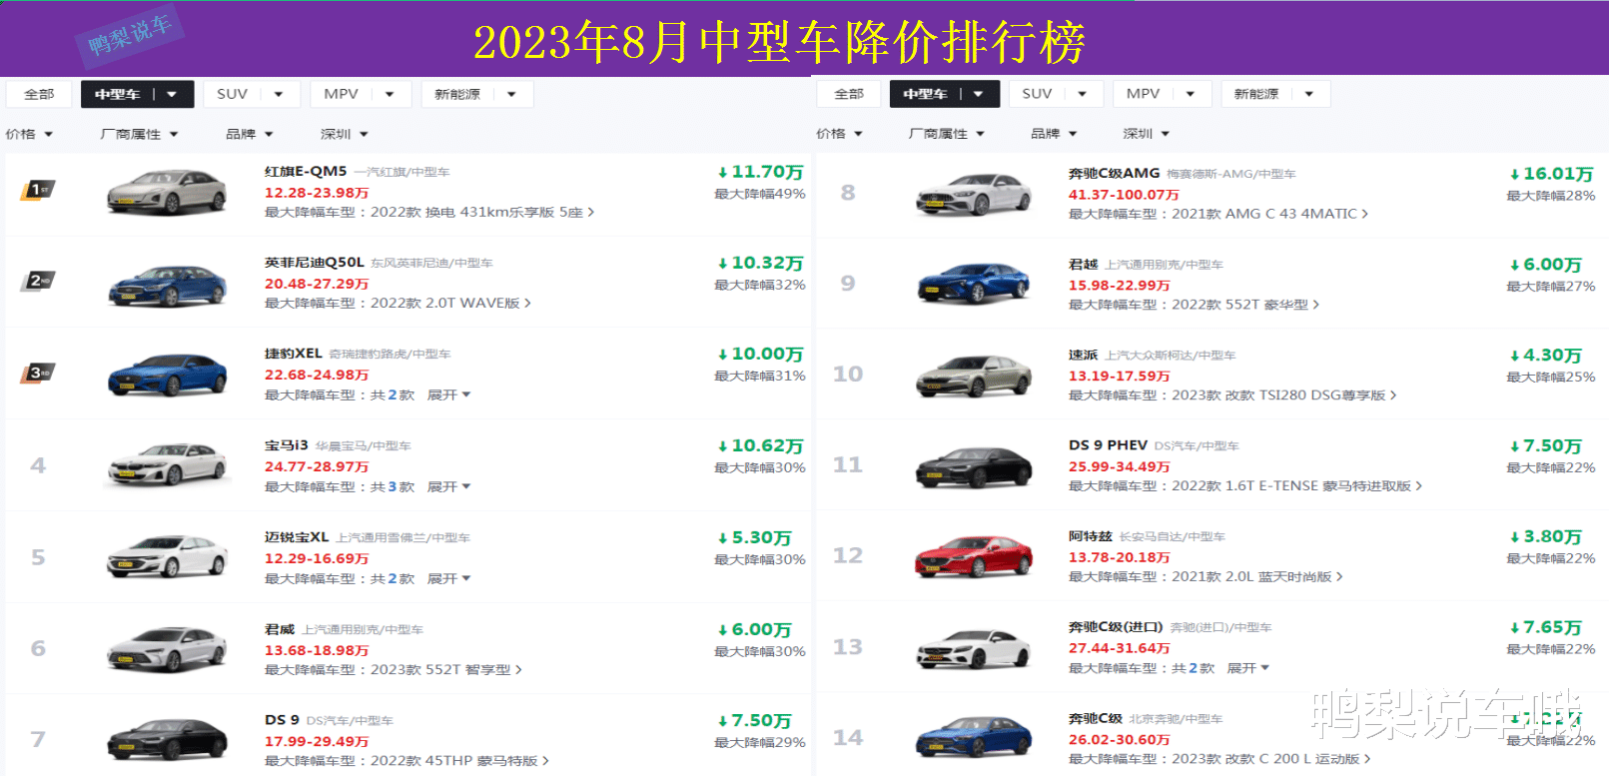Image resolution: width=1609 pixels, height=776 pixels.
Task: Open the DS 9 black car image
Action: 167,740
